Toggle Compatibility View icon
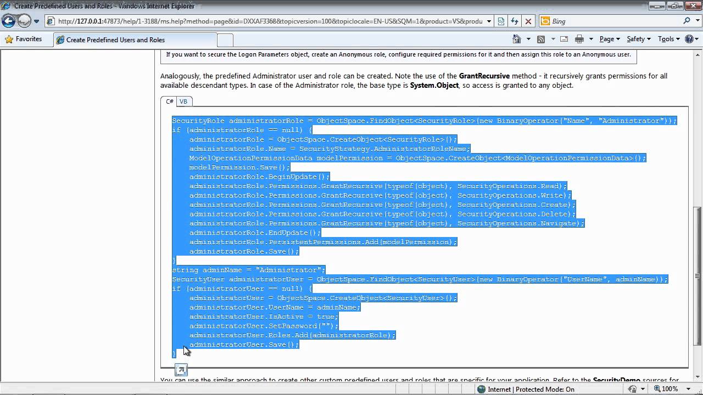 tap(501, 21)
